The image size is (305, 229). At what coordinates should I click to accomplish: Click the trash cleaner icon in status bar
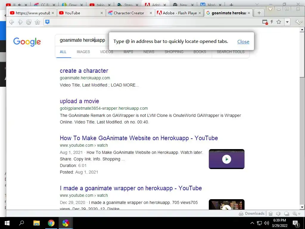(x=270, y=213)
